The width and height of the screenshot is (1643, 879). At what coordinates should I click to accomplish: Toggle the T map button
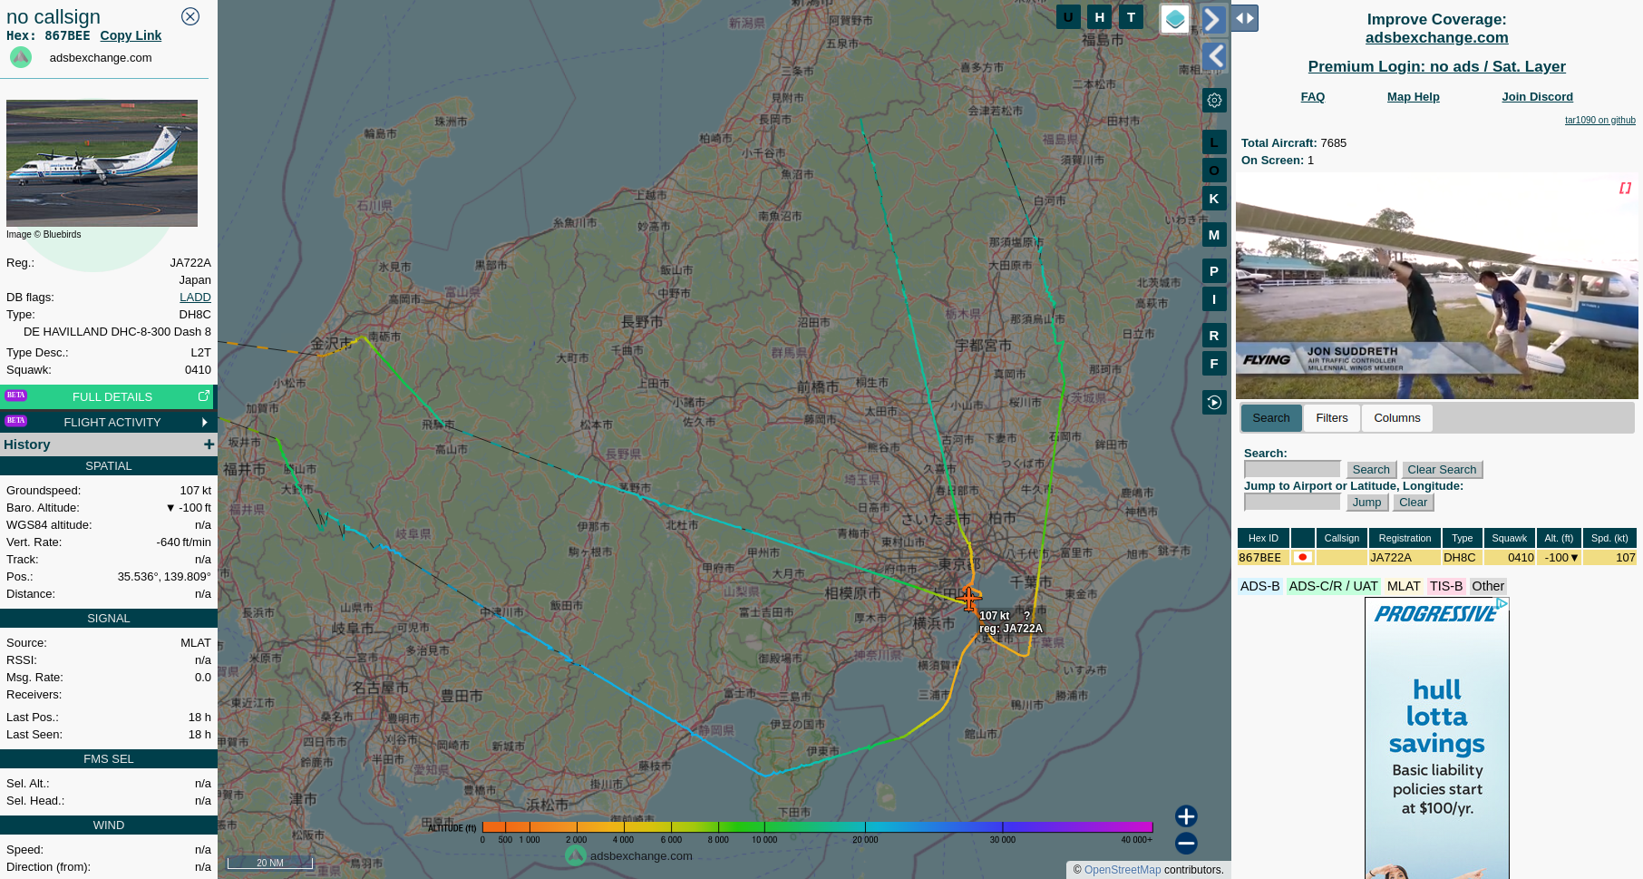[1131, 17]
